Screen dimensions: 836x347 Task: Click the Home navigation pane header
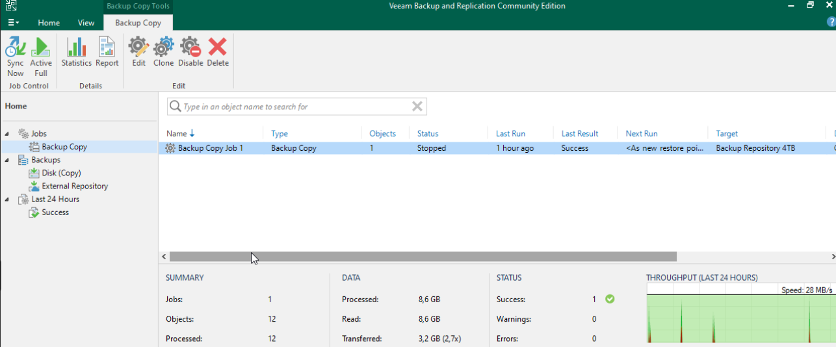click(x=16, y=106)
